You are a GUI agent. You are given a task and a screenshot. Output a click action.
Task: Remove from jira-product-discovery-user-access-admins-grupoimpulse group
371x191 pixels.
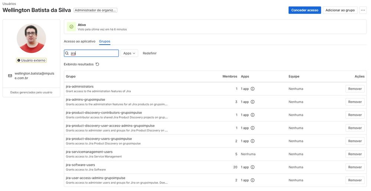coord(355,128)
